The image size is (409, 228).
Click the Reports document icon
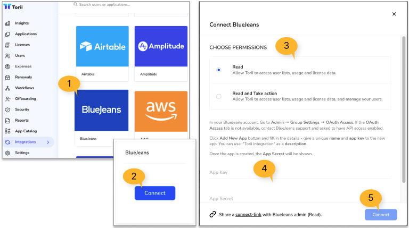[7, 121]
